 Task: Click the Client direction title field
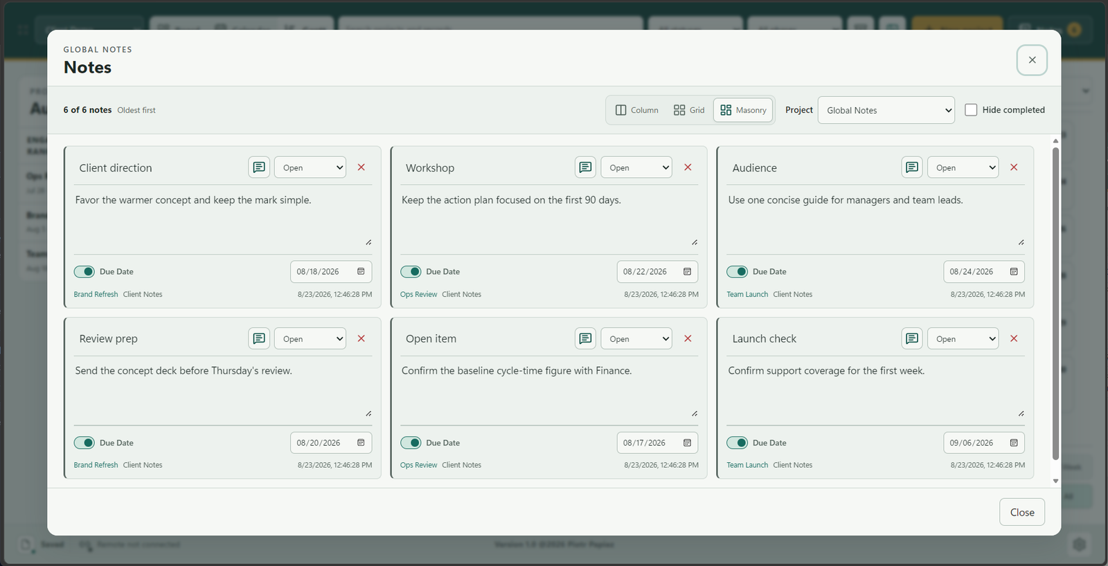159,167
